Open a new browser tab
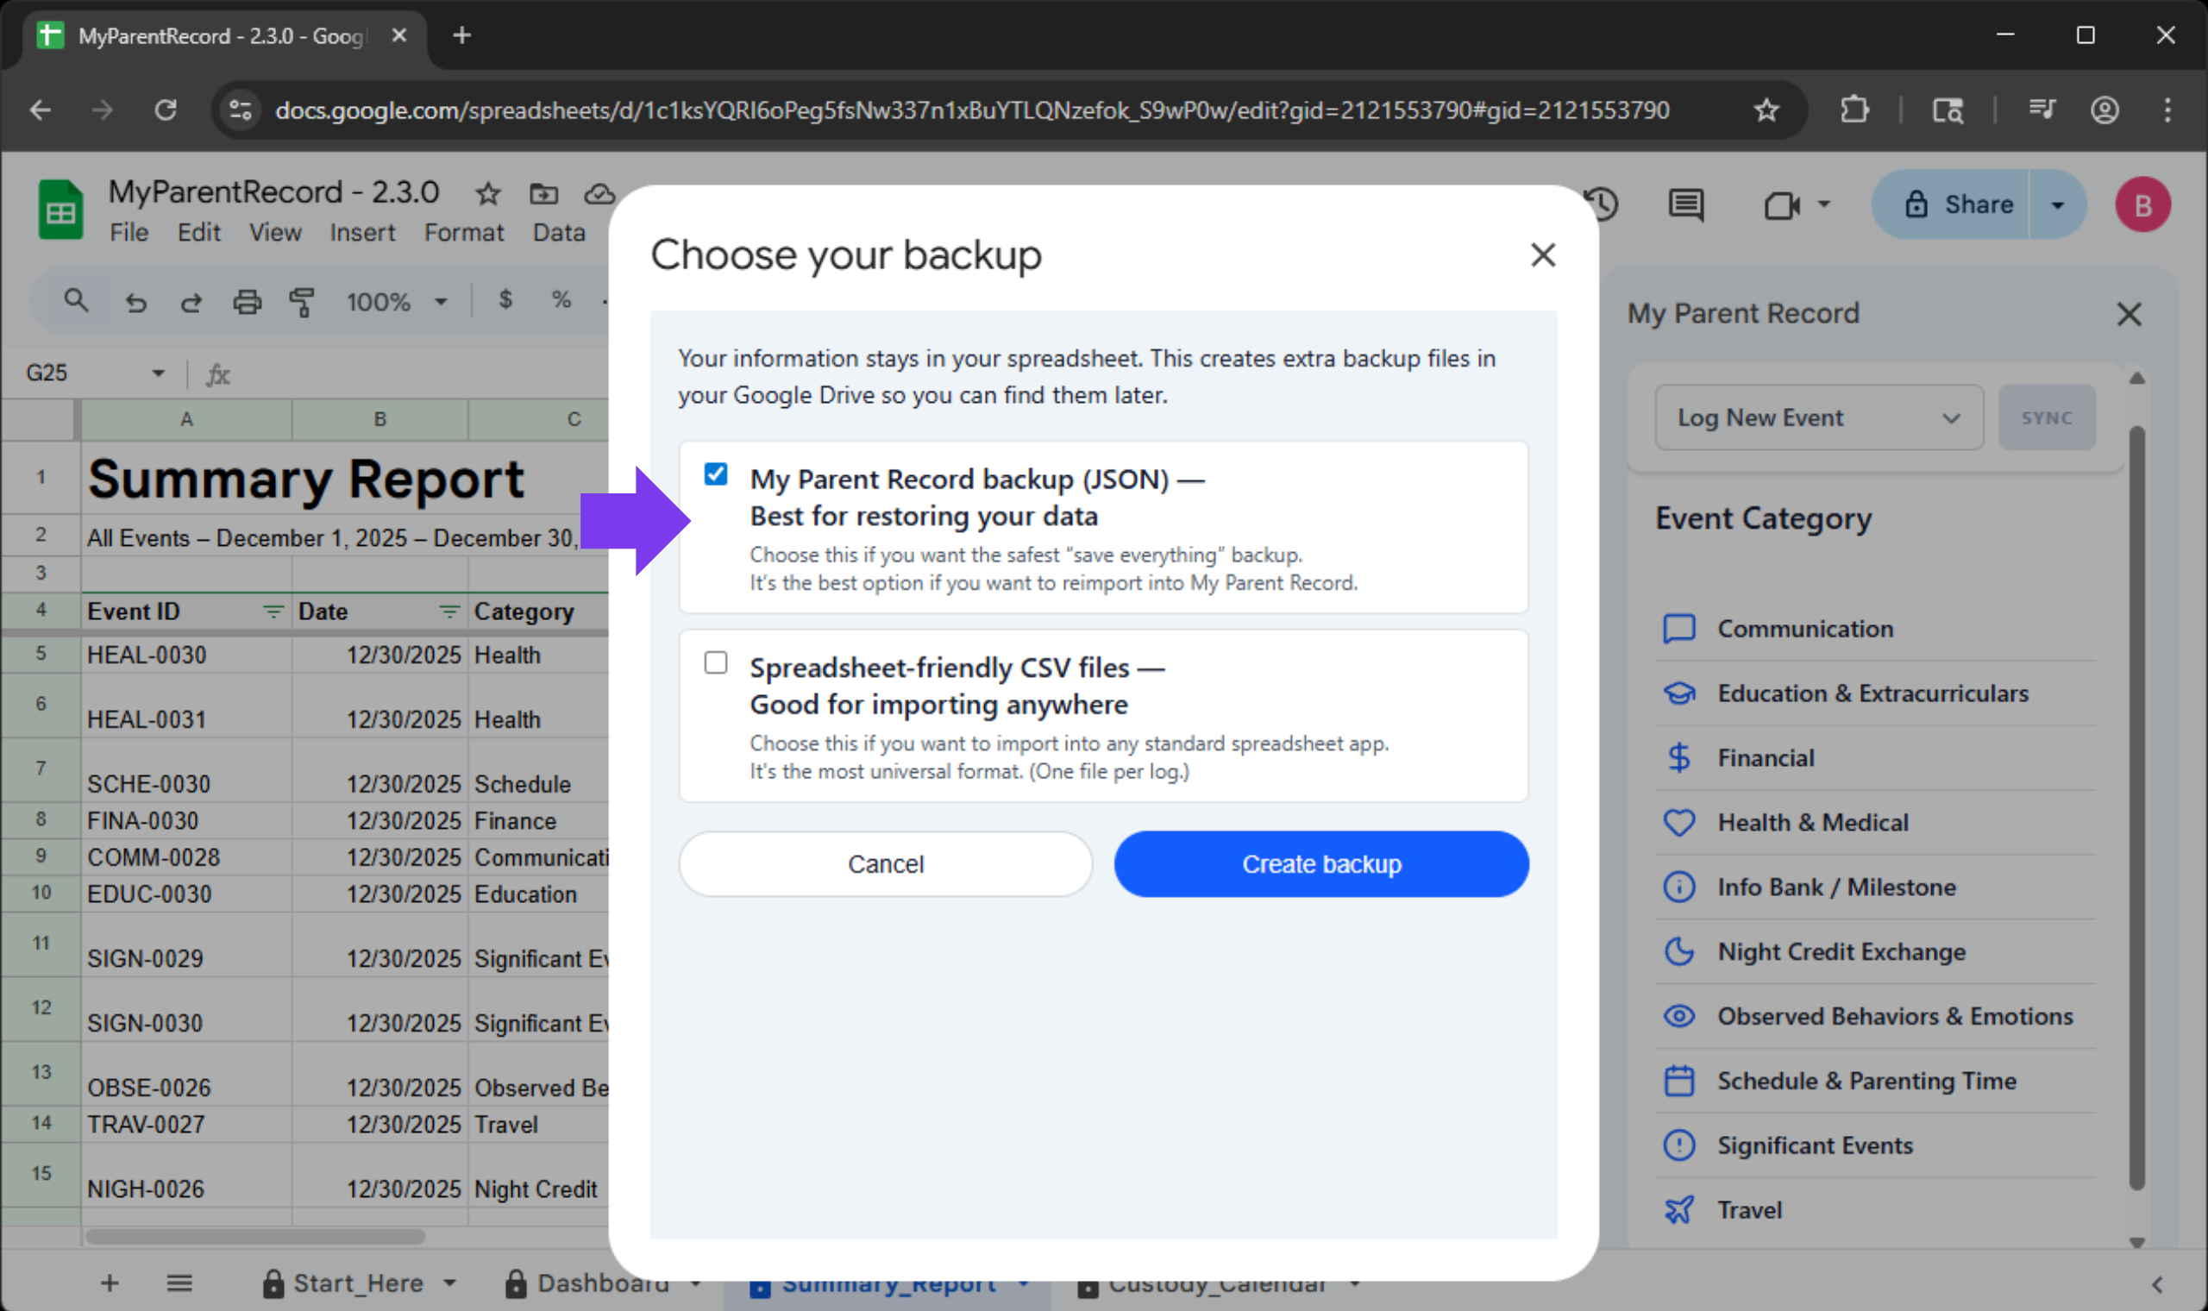The image size is (2208, 1311). click(462, 35)
